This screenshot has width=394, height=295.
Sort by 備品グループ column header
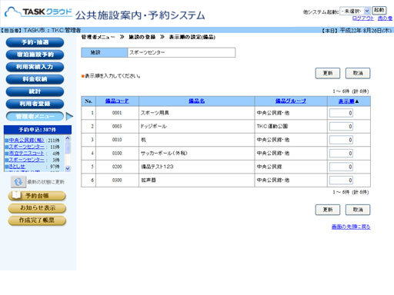tap(291, 101)
